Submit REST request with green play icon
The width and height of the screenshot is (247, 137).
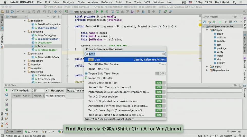coord(7,90)
